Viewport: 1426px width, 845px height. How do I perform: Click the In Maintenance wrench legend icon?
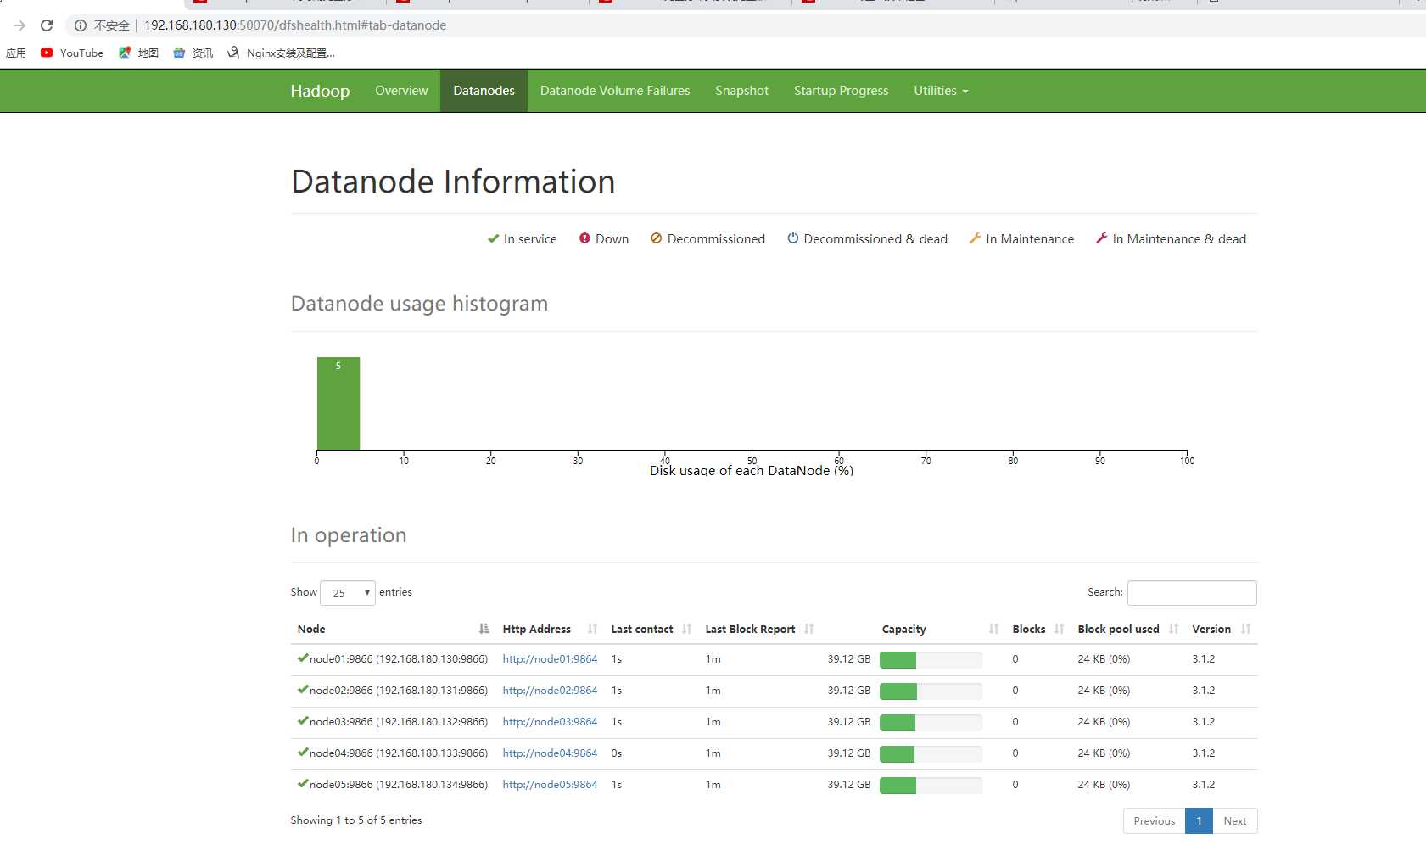[x=975, y=238]
